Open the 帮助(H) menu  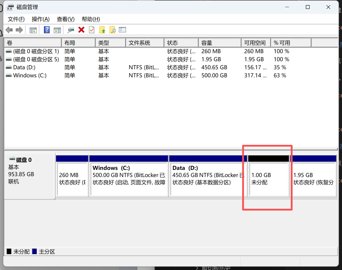[x=91, y=19]
